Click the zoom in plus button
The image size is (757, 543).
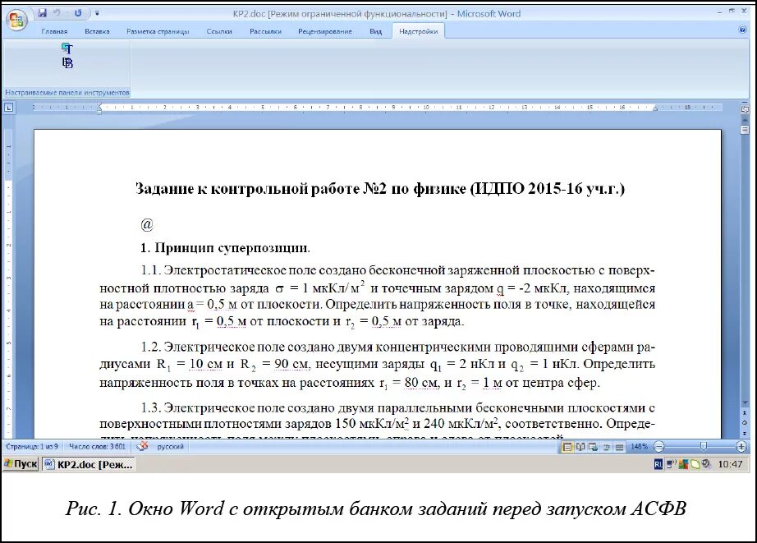pyautogui.click(x=742, y=447)
